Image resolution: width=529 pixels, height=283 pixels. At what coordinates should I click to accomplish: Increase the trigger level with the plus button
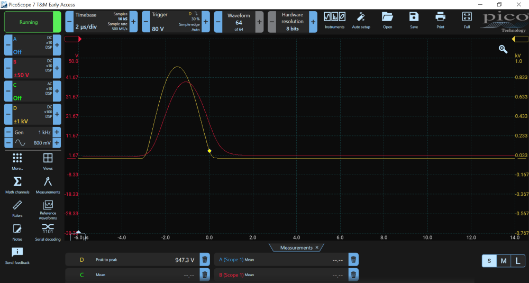pyautogui.click(x=205, y=22)
